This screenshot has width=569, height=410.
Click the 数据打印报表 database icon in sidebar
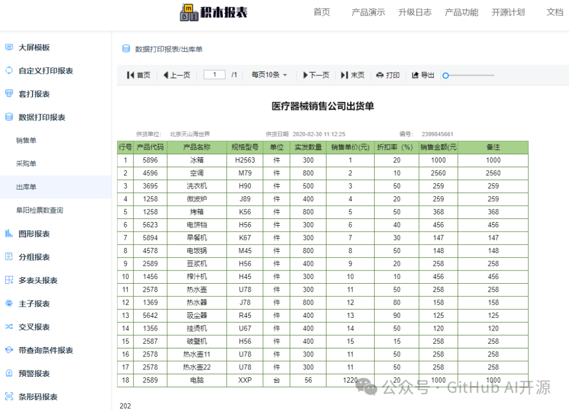9,117
